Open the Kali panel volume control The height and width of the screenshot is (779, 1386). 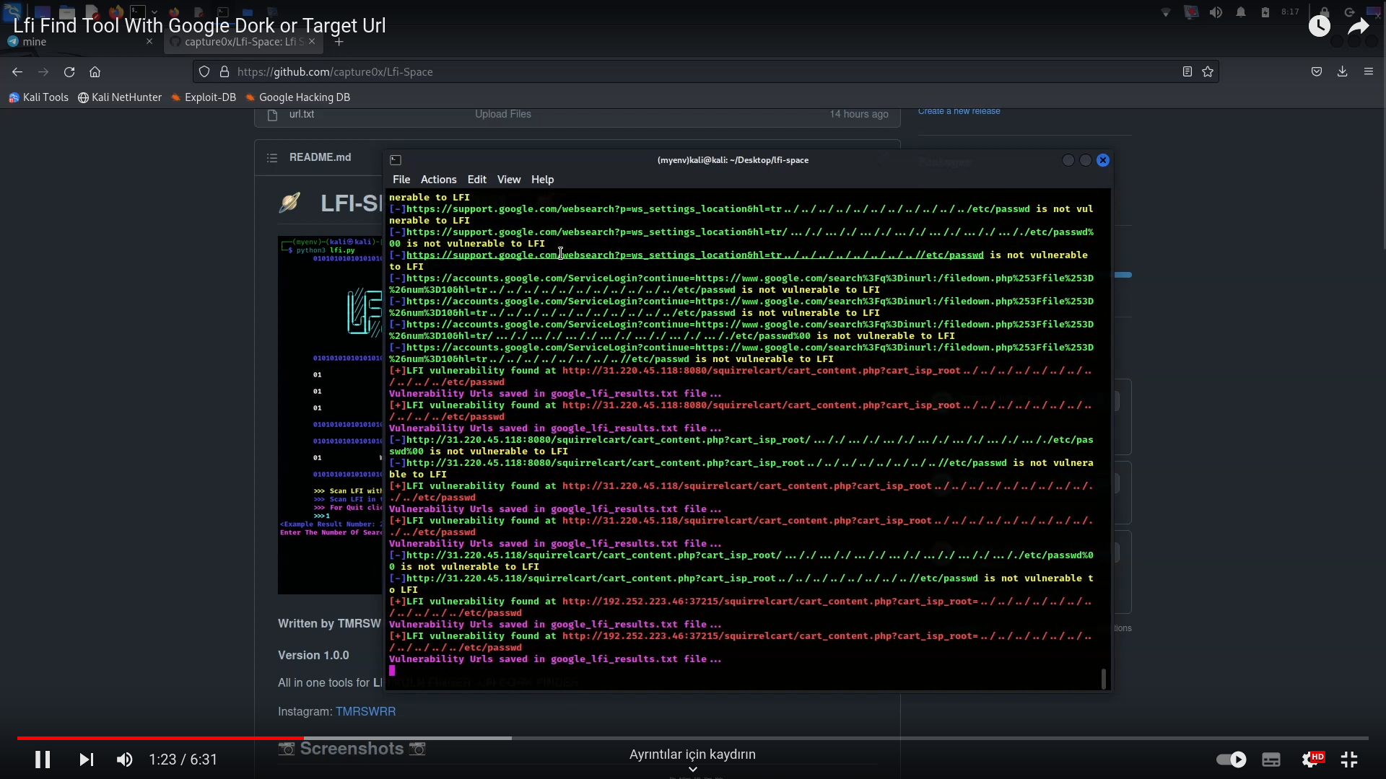[1216, 12]
